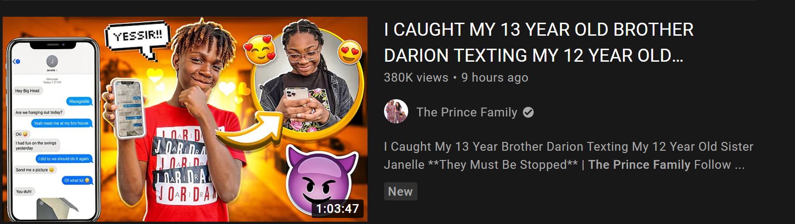Click the New badge label
Image resolution: width=795 pixels, height=224 pixels.
400,192
